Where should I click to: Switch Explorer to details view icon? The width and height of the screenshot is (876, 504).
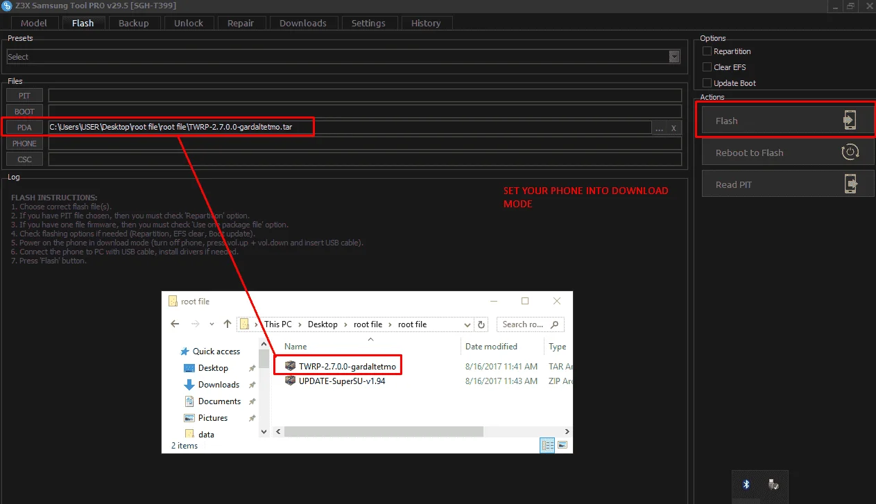(x=548, y=445)
